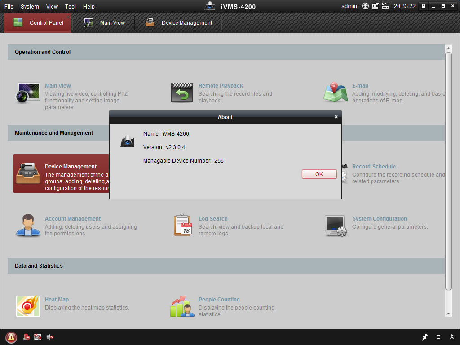This screenshot has width=460, height=345.
Task: Click the pin icon in bottom bar
Action: (425, 337)
